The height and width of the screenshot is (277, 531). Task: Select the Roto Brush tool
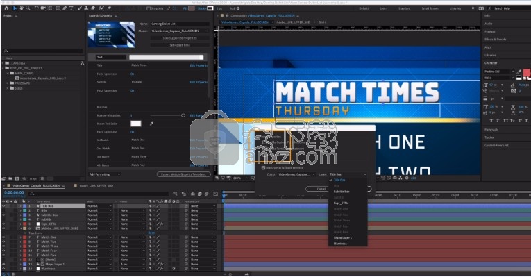101,8
